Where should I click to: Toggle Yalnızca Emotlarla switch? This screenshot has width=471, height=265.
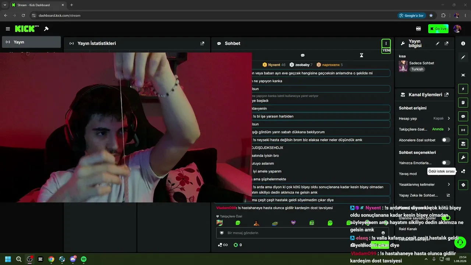click(446, 163)
